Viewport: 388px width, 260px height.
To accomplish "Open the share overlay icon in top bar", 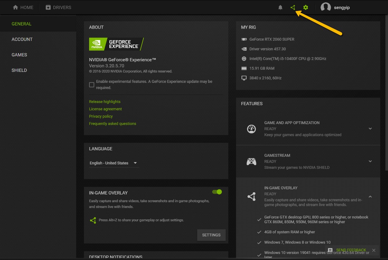I will click(293, 7).
